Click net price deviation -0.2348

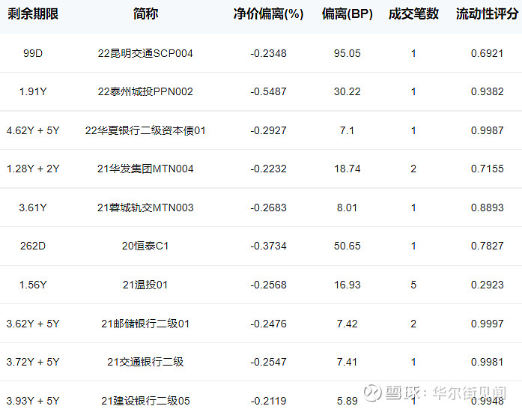[268, 53]
